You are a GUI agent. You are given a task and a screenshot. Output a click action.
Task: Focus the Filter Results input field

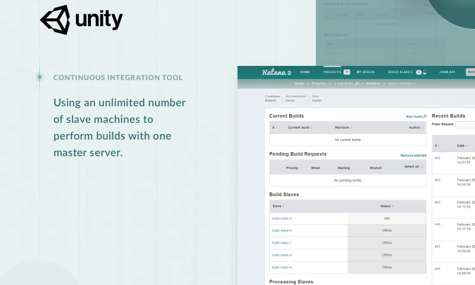point(465,125)
